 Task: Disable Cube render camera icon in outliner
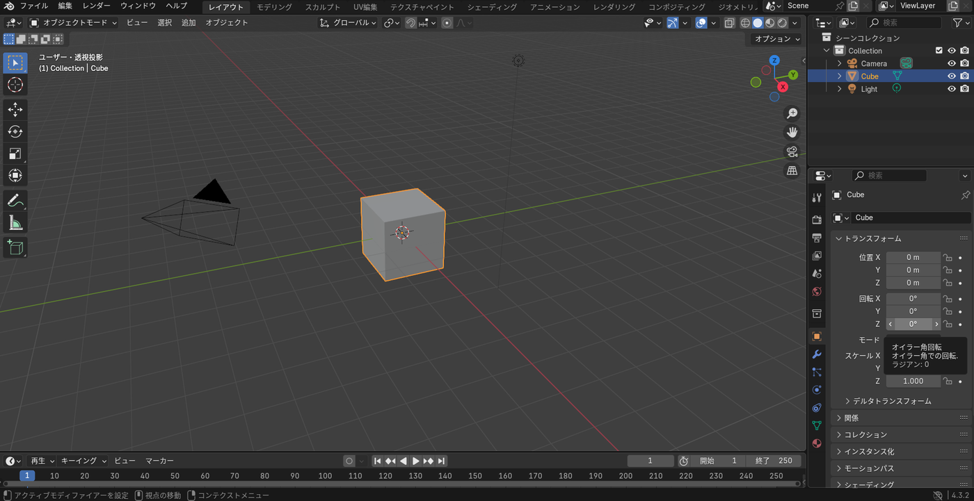(964, 76)
